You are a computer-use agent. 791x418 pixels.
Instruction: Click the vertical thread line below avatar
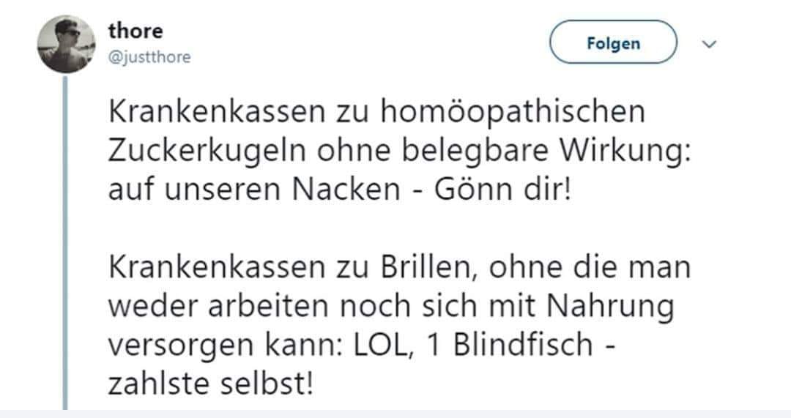coord(65,242)
